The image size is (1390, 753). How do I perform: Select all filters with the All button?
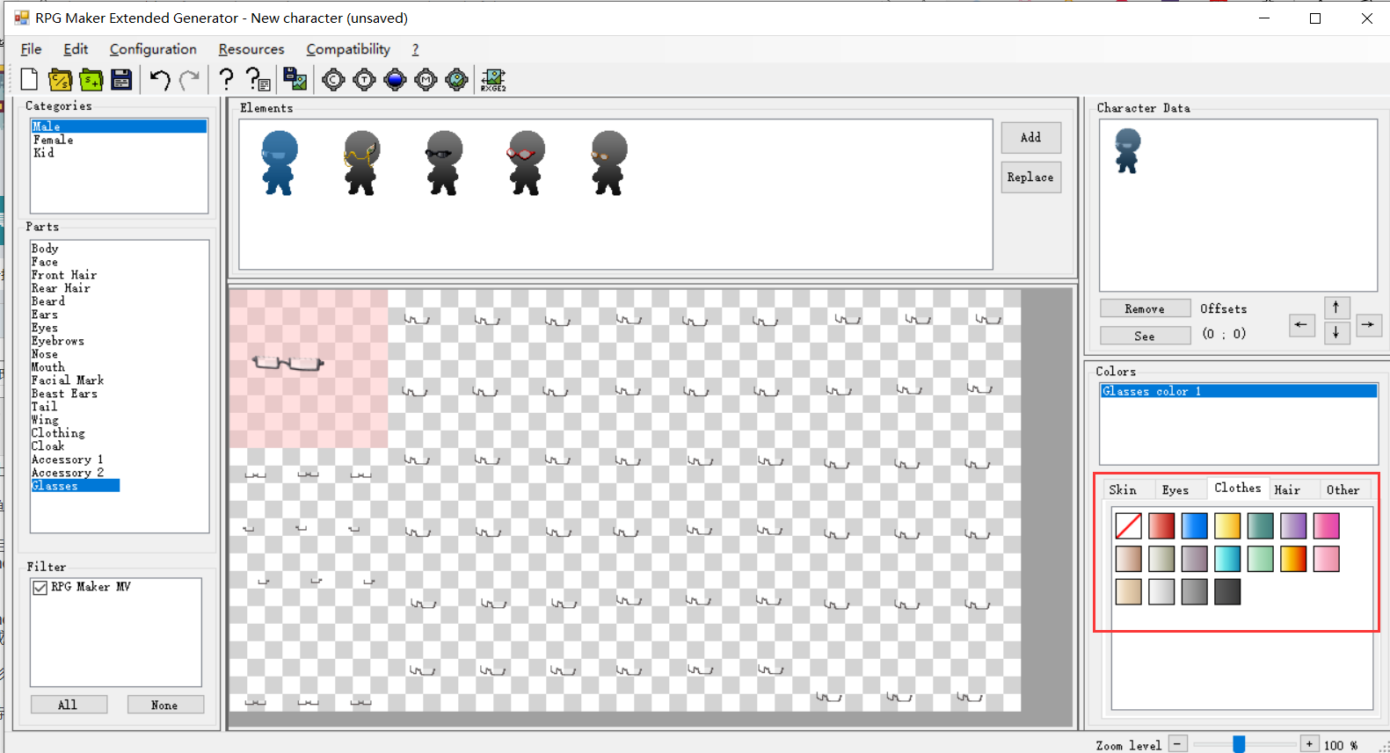[69, 706]
